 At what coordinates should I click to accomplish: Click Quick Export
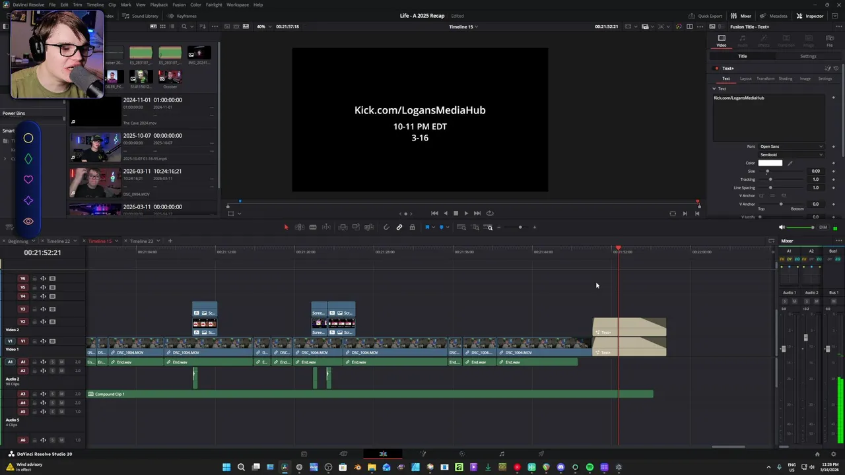click(705, 16)
